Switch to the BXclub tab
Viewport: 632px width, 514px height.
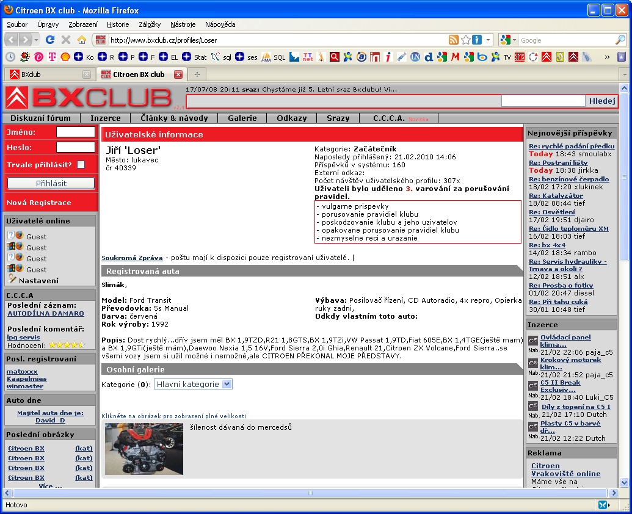tap(49, 74)
